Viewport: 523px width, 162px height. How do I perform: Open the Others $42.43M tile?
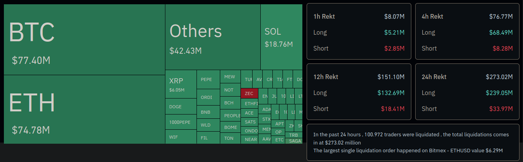click(212, 37)
